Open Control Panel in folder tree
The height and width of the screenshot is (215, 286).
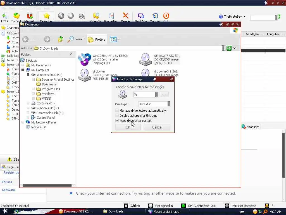pyautogui.click(x=46, y=117)
